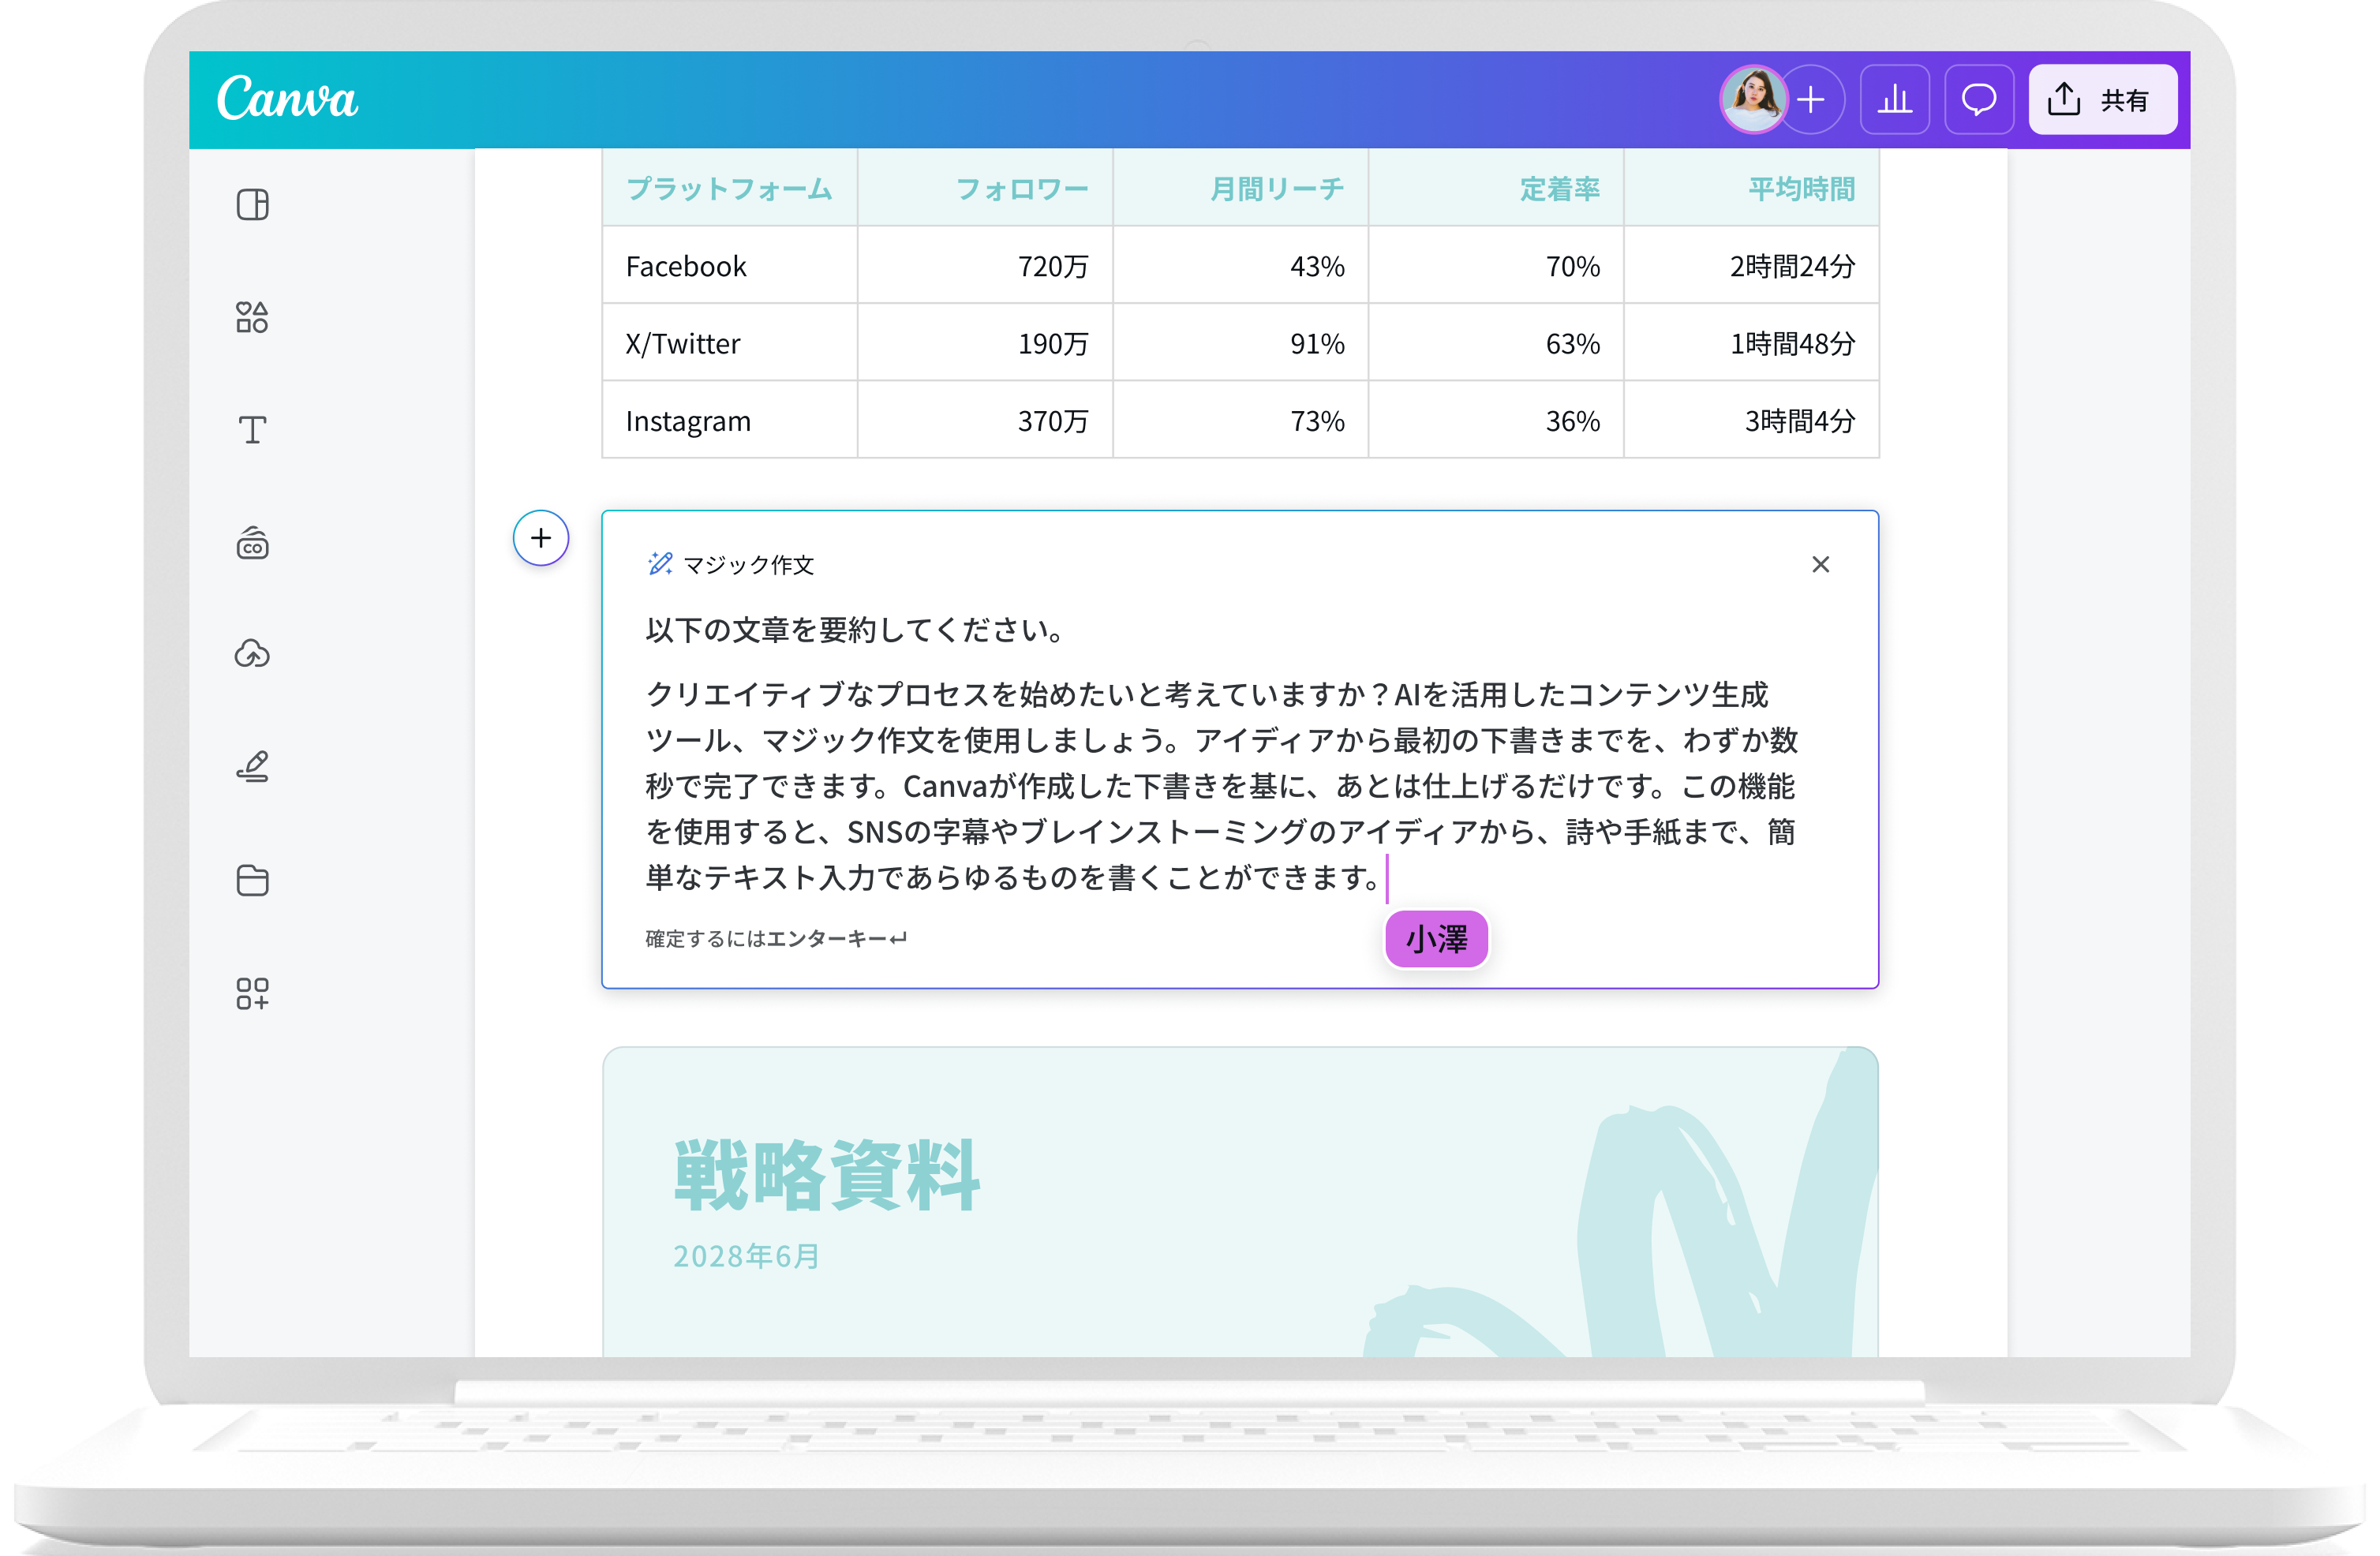
Task: Select the 36% retention cell
Action: point(1496,420)
